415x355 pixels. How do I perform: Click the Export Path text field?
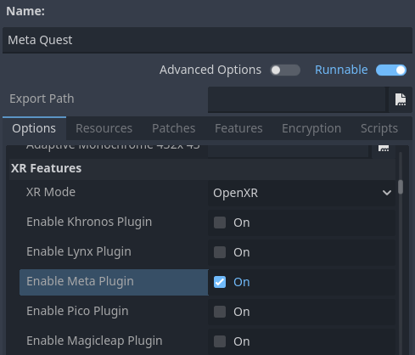297,99
